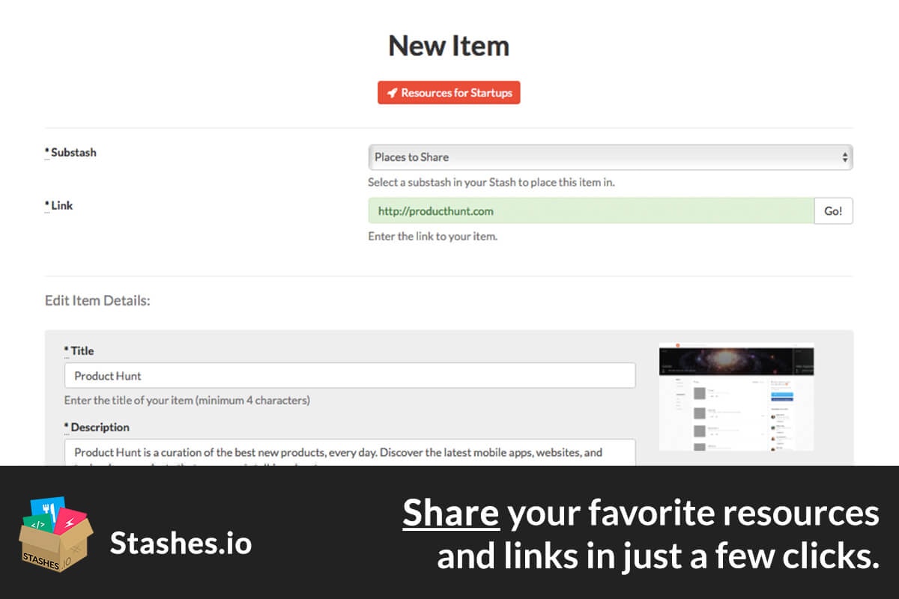Open the Places to Share substash dropdown
Image resolution: width=899 pixels, height=599 pixels.
pos(610,157)
